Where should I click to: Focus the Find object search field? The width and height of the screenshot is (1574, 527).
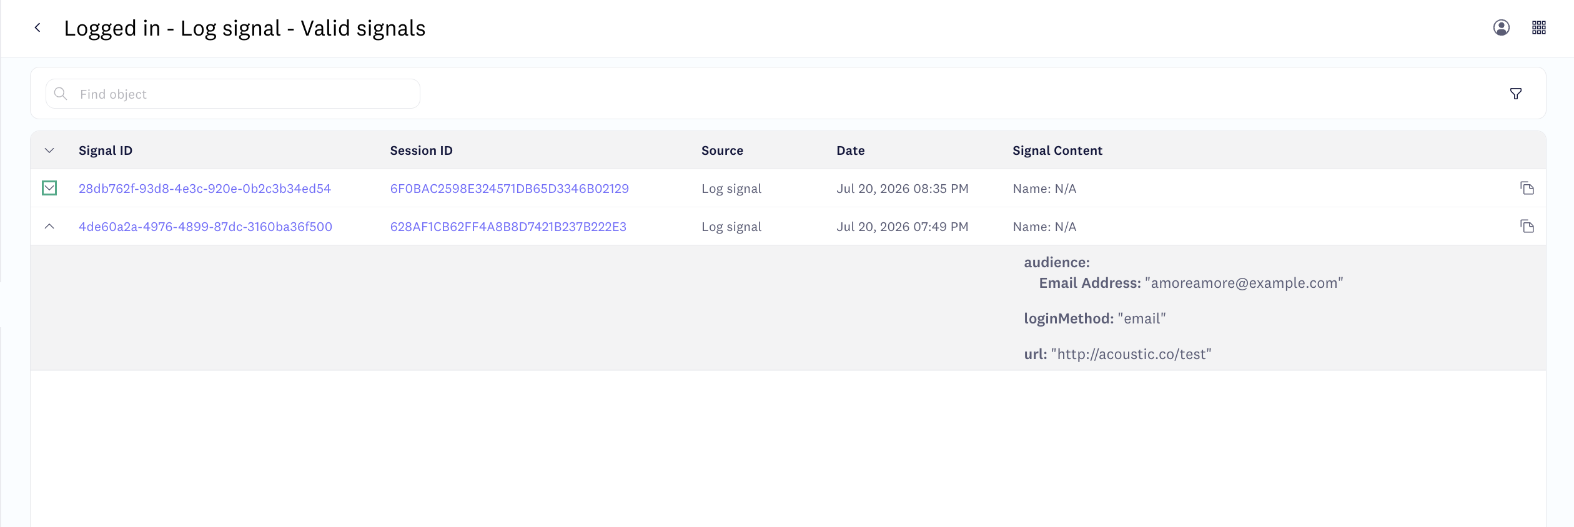click(233, 94)
